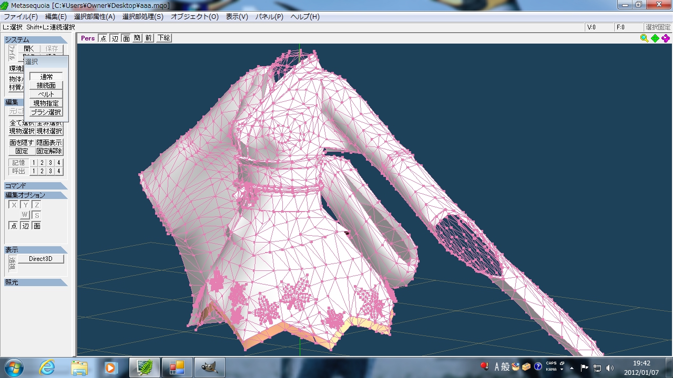Viewport: 673px width, 378px height.
Task: Open the ファイル(F) menu
Action: [x=21, y=17]
